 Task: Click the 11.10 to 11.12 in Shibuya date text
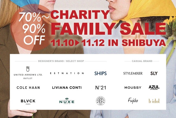click(108, 43)
